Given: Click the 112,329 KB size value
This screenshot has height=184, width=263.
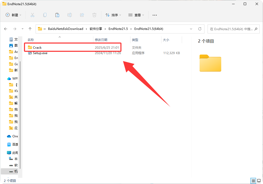Looking at the screenshot, I should click(x=171, y=53).
